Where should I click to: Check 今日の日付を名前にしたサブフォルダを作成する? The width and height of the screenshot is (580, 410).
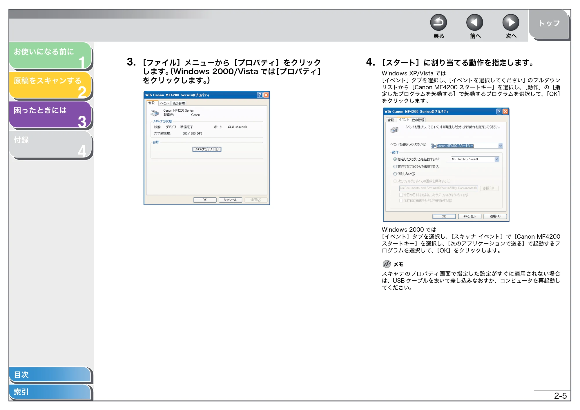click(401, 195)
